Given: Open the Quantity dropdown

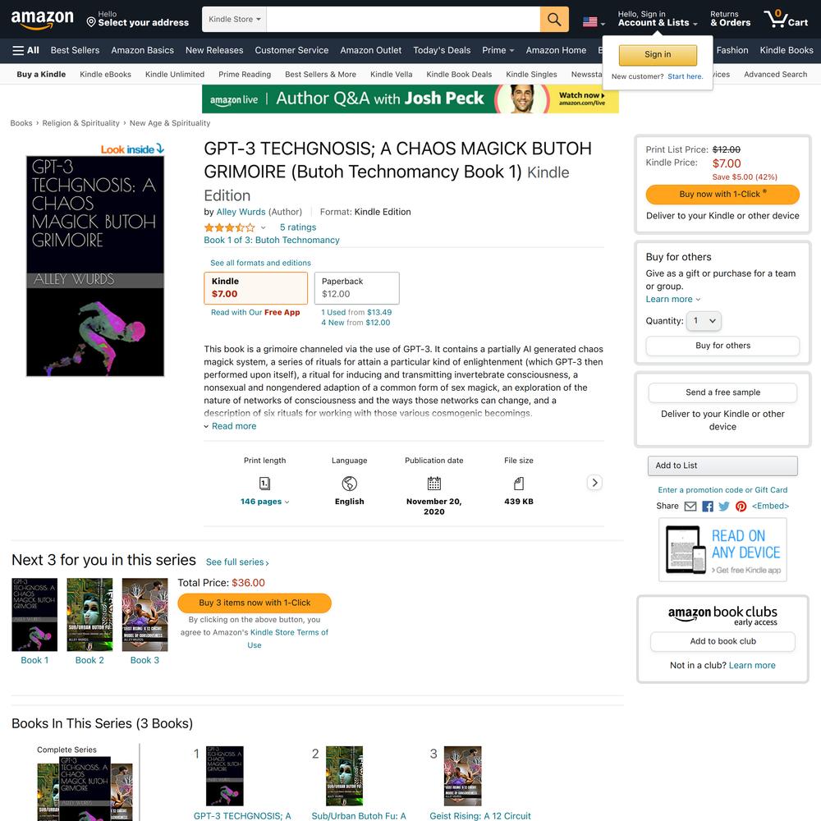Looking at the screenshot, I should pos(704,321).
